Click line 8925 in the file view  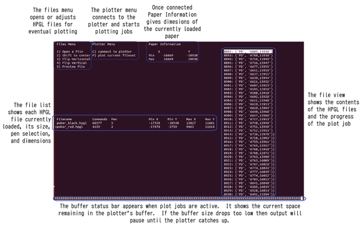point(249,176)
